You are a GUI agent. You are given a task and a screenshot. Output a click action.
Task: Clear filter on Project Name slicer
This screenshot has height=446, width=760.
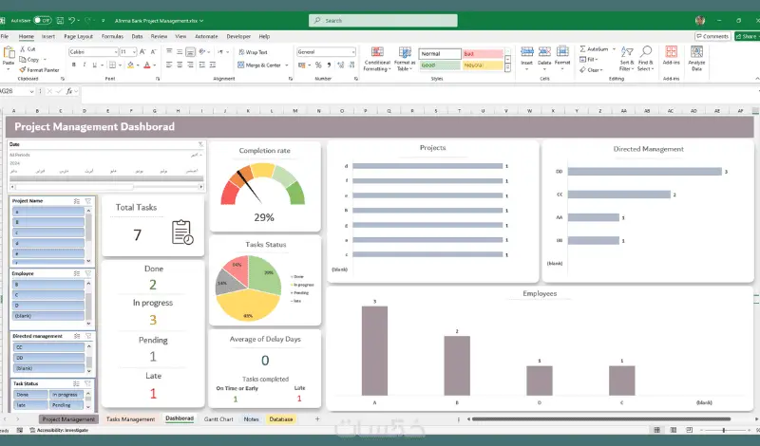point(88,200)
